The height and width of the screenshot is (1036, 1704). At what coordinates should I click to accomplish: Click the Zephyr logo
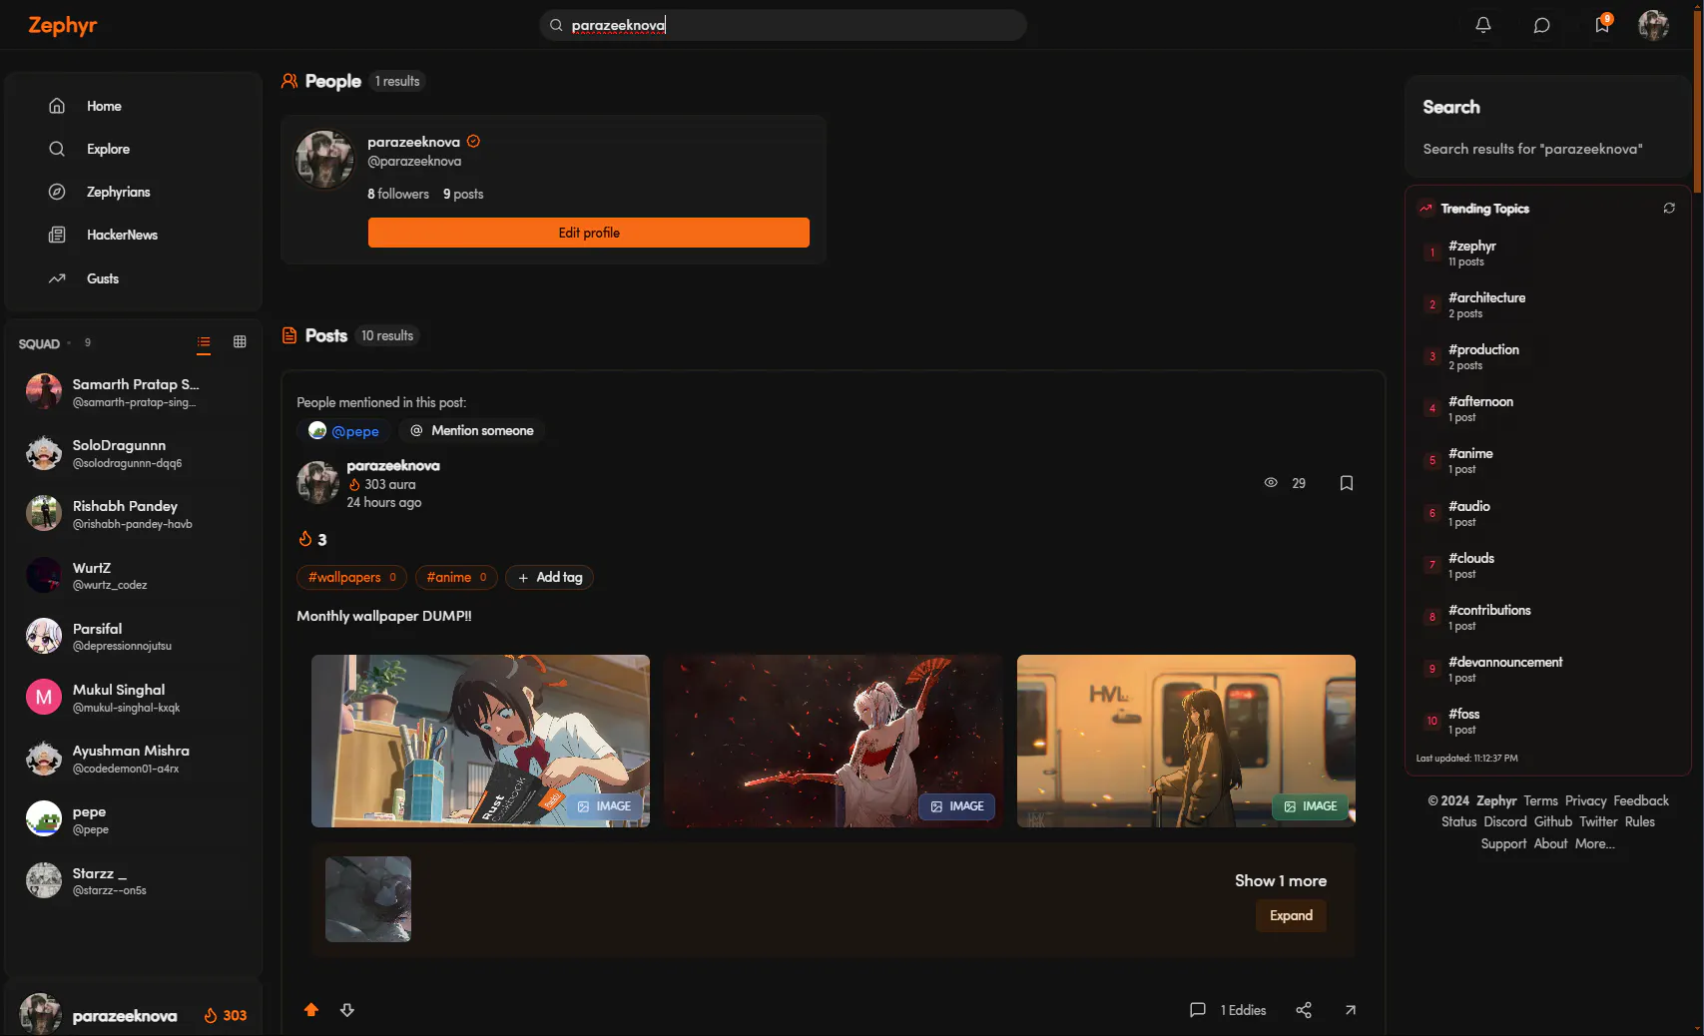click(x=62, y=25)
